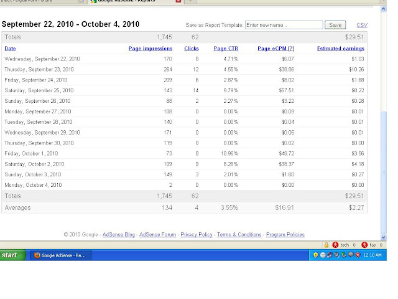This screenshot has height=299, width=398.
Task: Click the 'Friday, October 1, 2010' row date
Action: [x=31, y=154]
